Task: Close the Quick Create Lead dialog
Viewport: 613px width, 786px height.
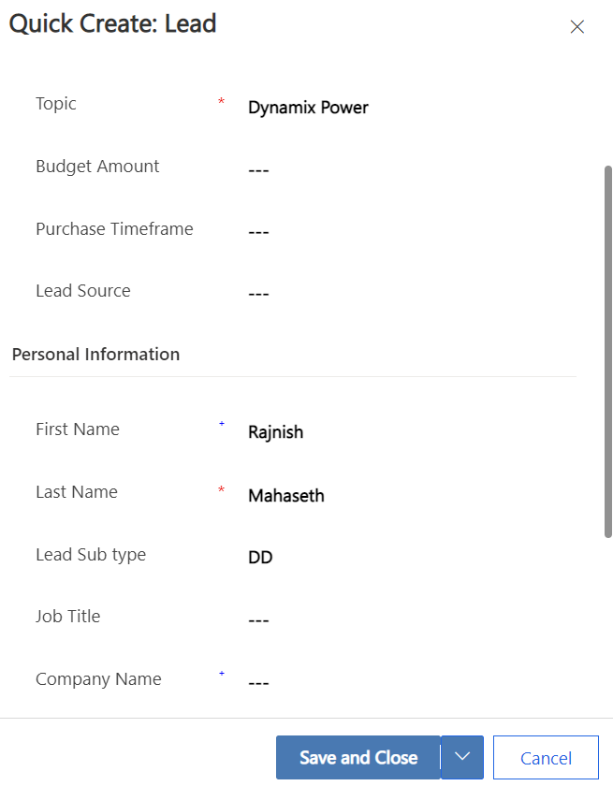Action: [577, 26]
